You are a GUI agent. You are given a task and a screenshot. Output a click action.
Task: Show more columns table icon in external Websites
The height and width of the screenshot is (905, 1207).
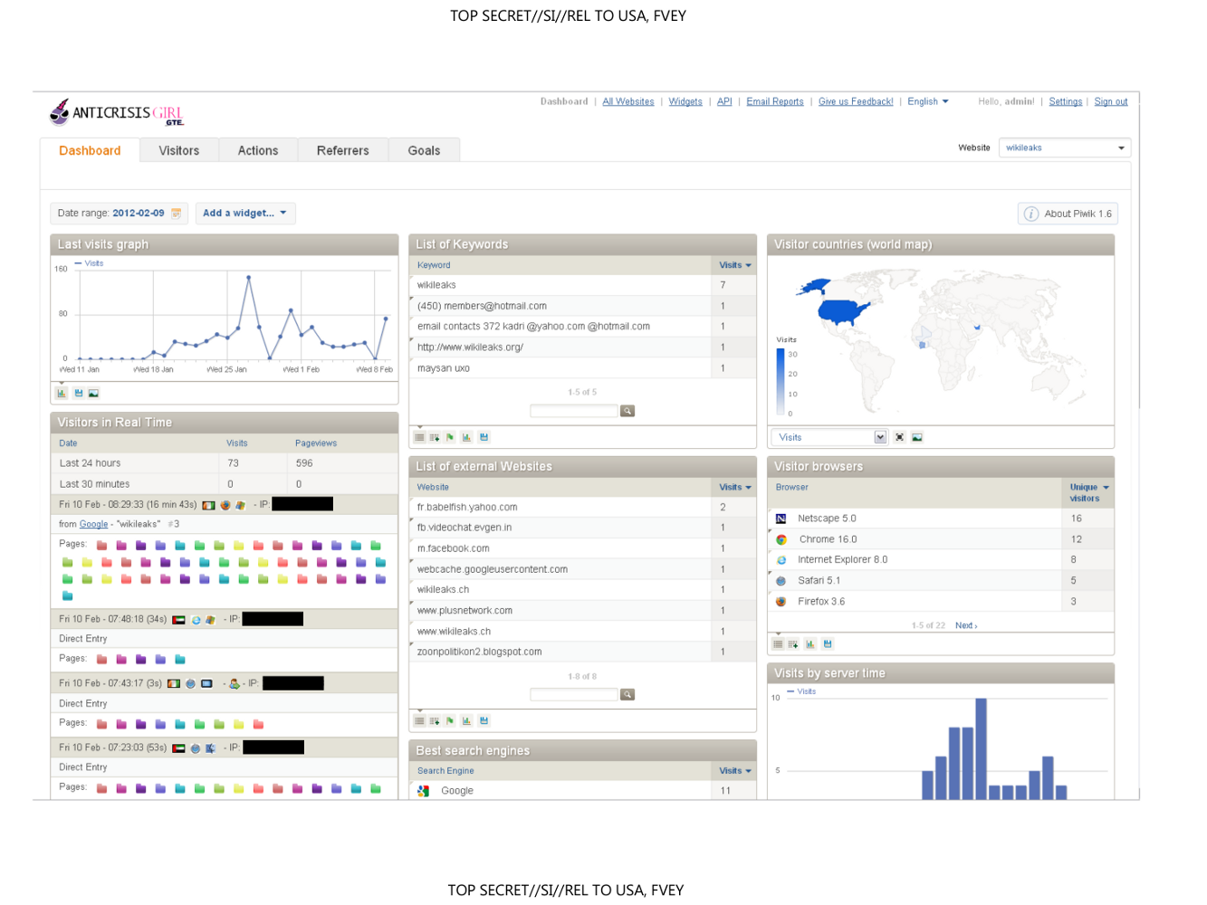[x=435, y=720]
